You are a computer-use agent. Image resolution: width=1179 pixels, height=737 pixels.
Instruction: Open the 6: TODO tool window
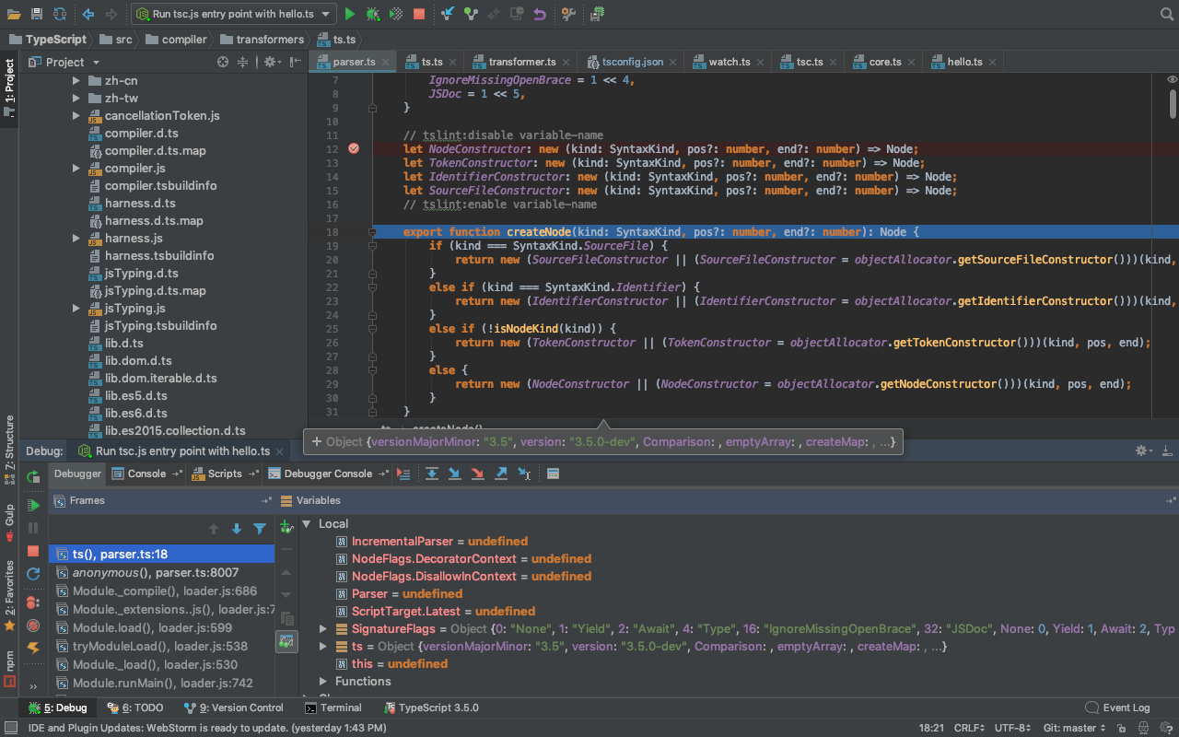point(135,708)
